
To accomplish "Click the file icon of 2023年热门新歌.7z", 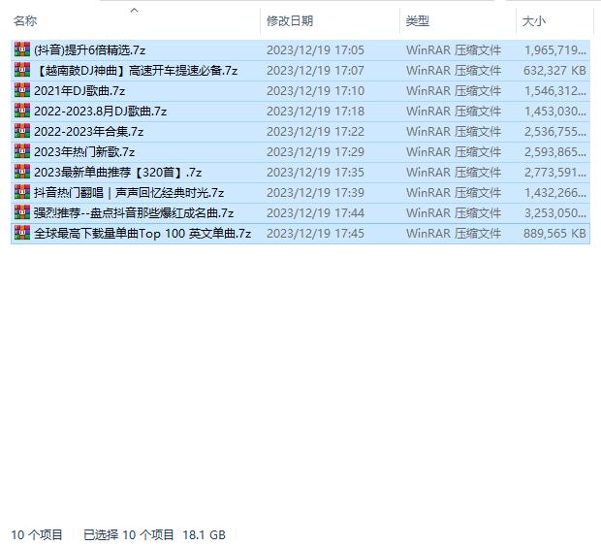I will click(x=21, y=151).
